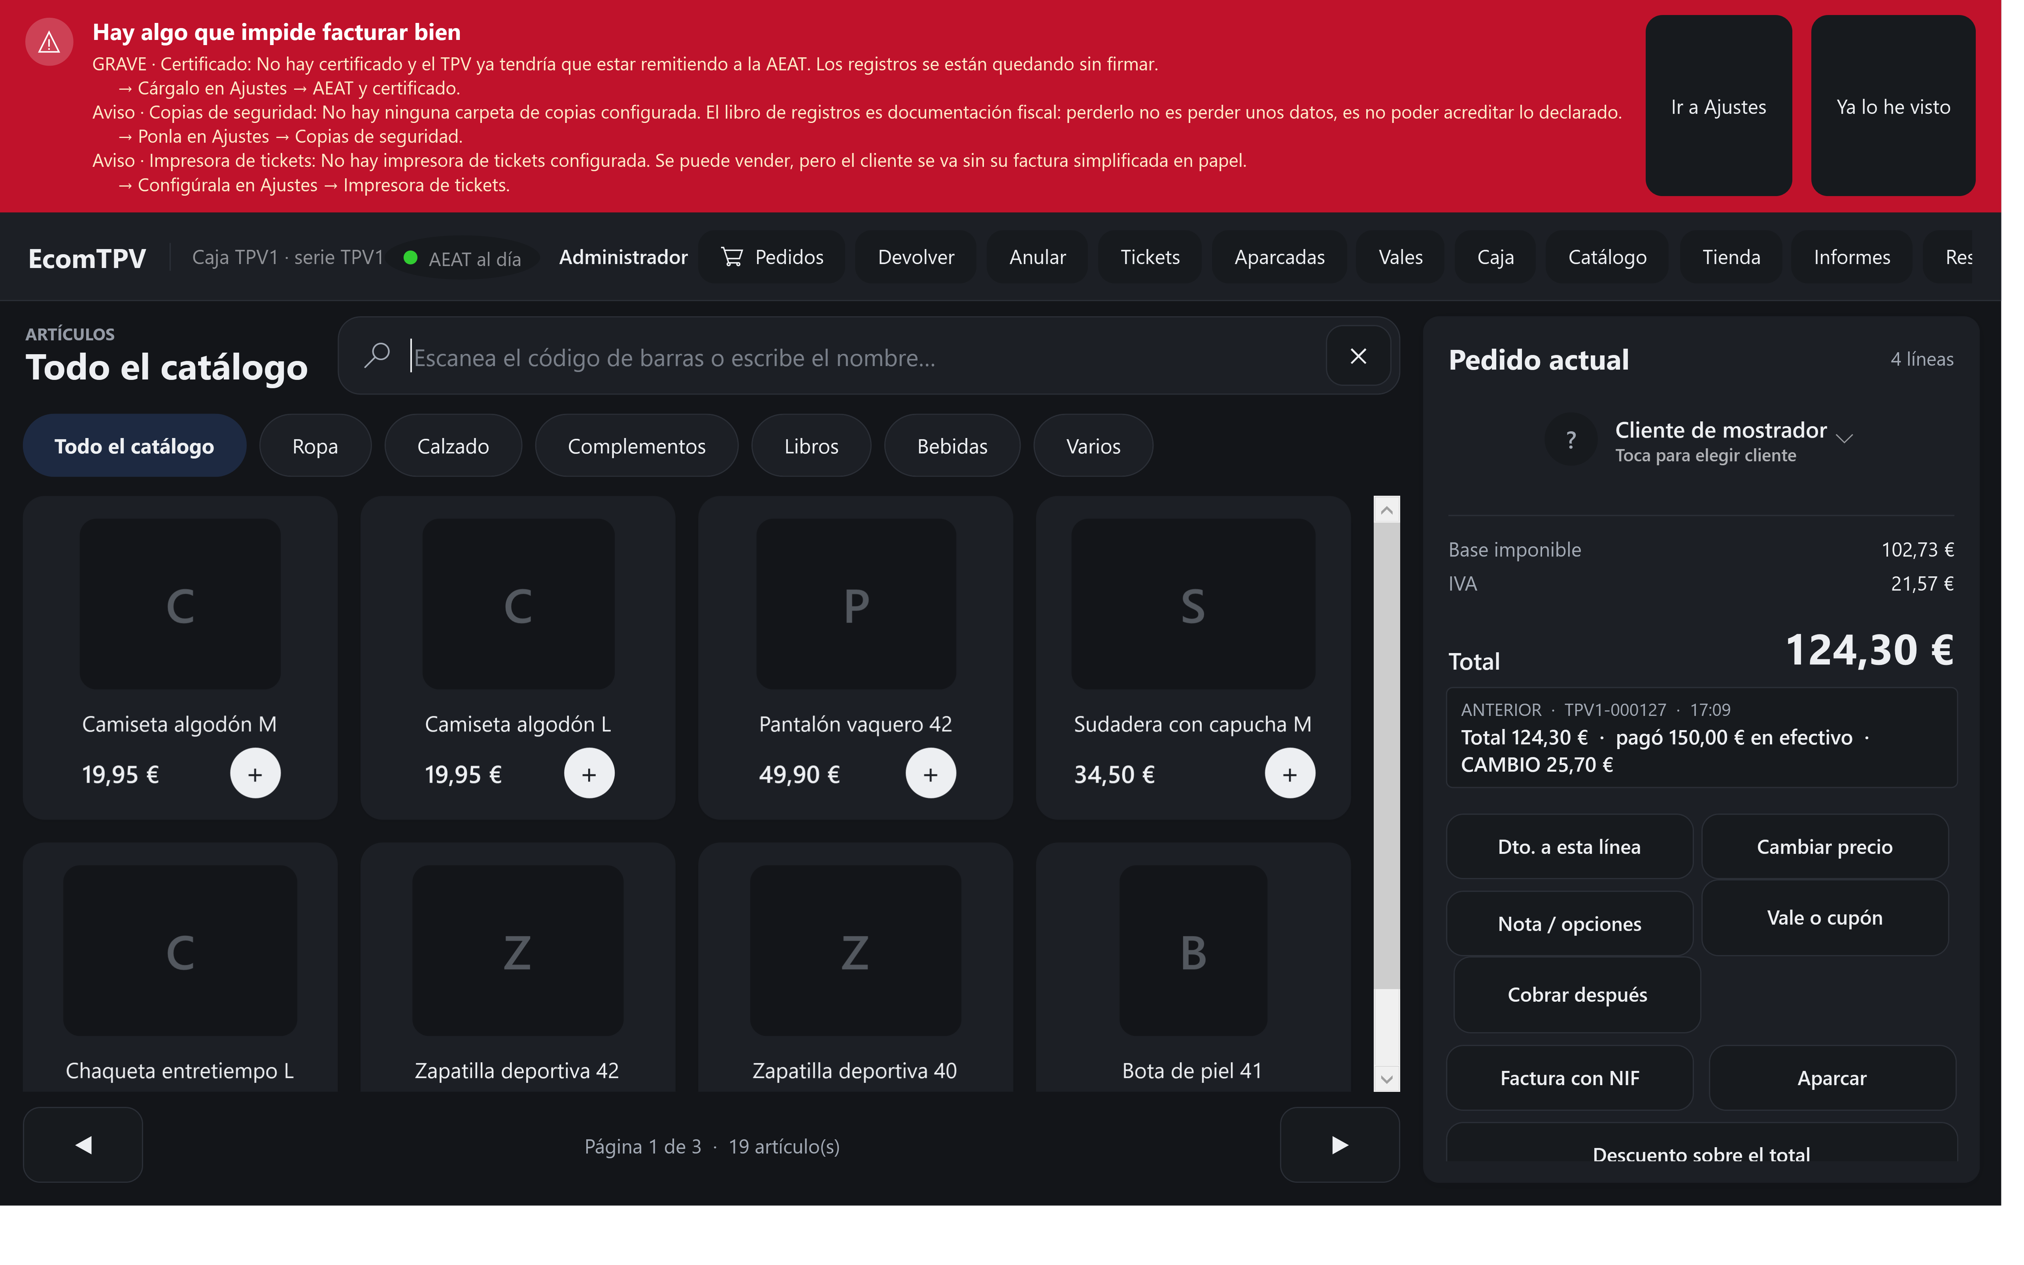
Task: Add Sudadera con capucha M with plus
Action: pyautogui.click(x=1289, y=773)
